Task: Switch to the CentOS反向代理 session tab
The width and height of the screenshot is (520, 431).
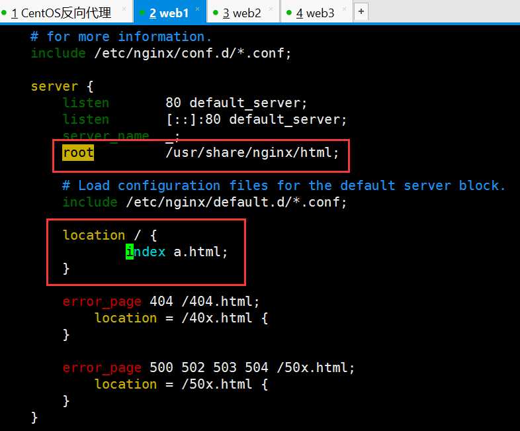Action: click(62, 13)
